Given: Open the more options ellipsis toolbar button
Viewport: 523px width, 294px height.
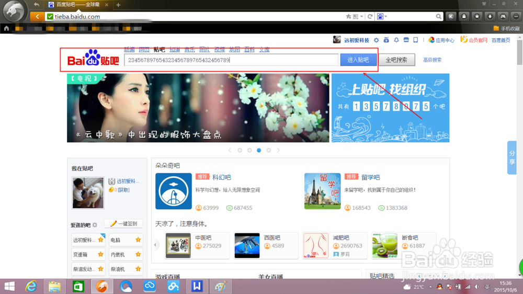Looking at the screenshot, I should coord(516,16).
